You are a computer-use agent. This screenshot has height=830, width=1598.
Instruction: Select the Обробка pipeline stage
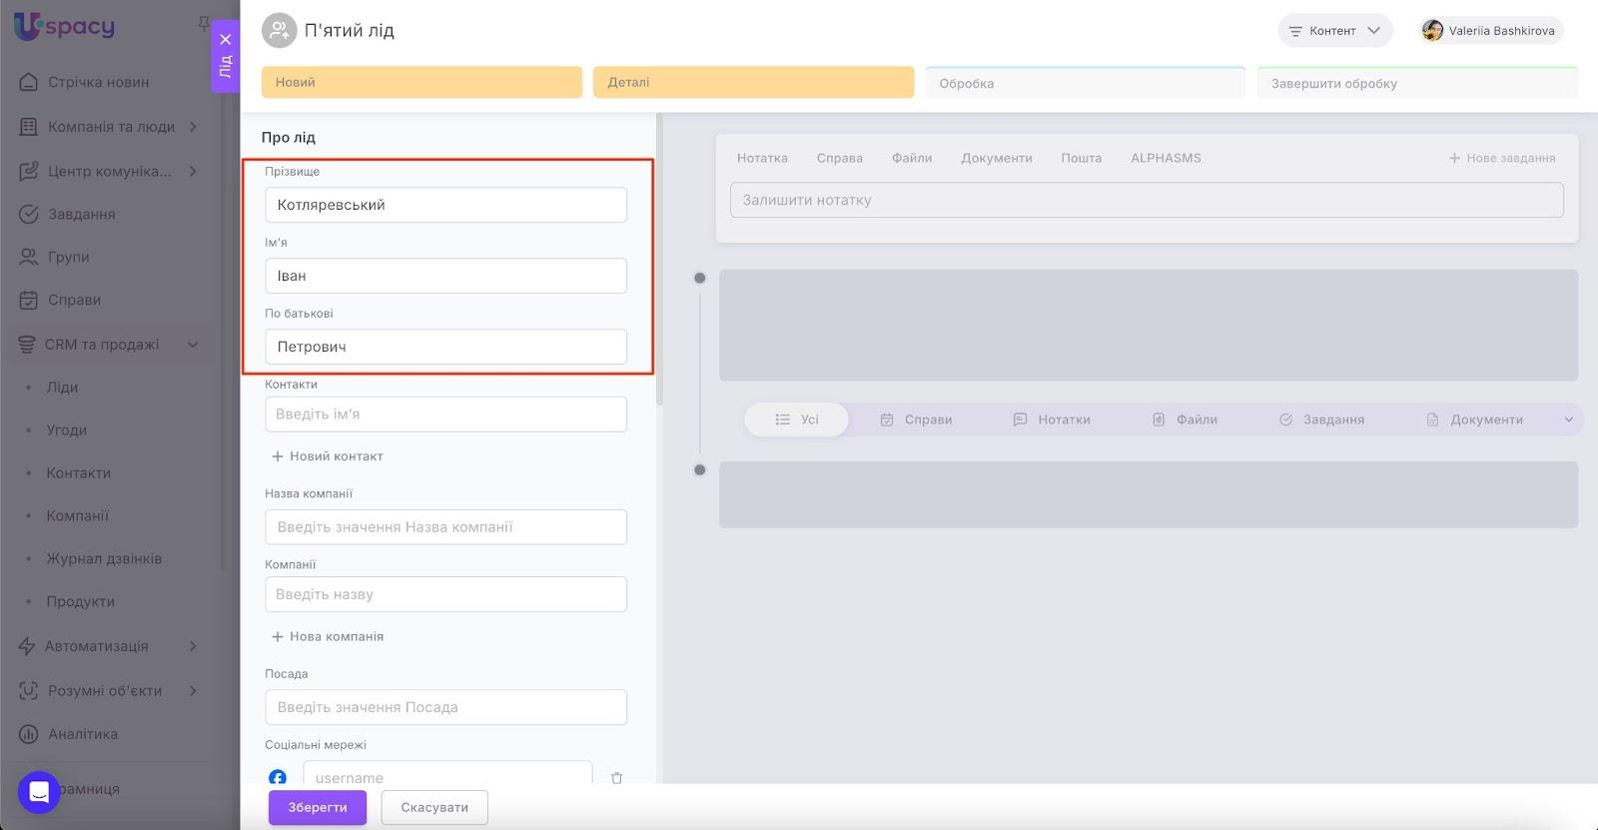pos(1085,83)
